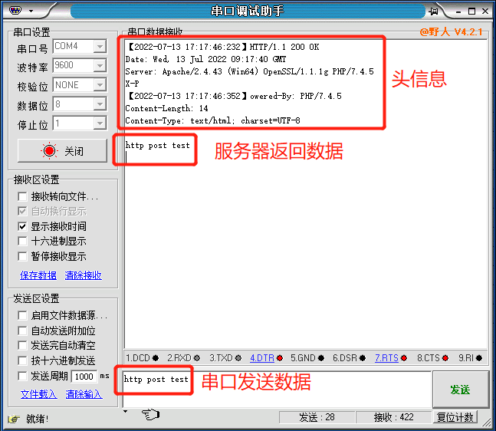
Task: Click the 清除接收 link
Action: tap(84, 275)
